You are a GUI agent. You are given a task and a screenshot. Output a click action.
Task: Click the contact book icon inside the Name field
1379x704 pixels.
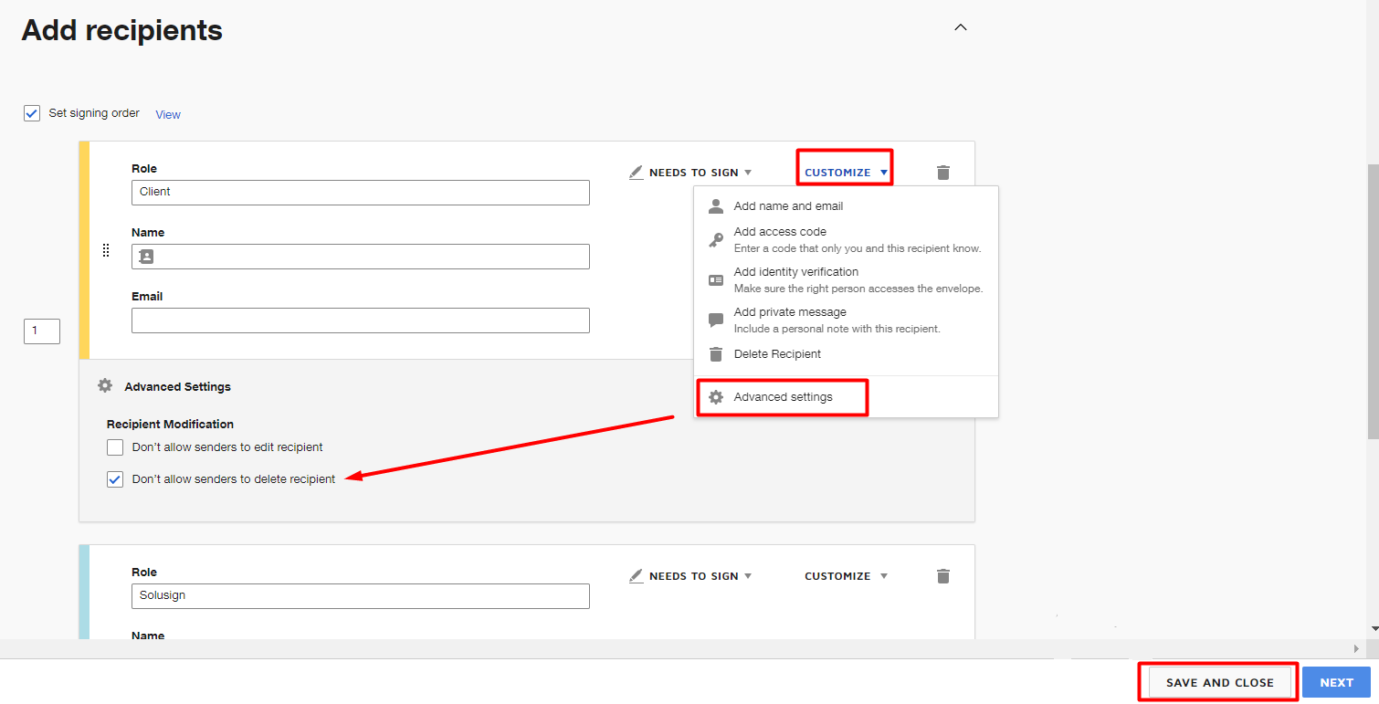[146, 257]
